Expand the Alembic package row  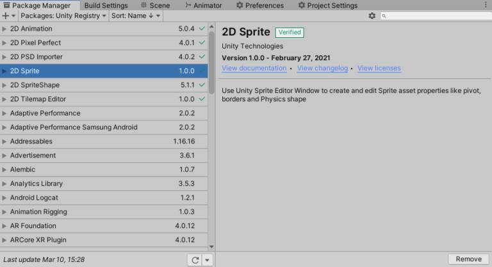(4, 170)
